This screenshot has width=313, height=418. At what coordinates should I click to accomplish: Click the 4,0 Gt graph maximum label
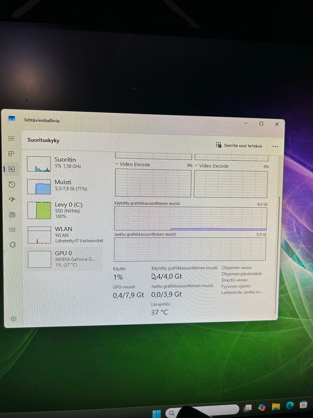click(262, 204)
